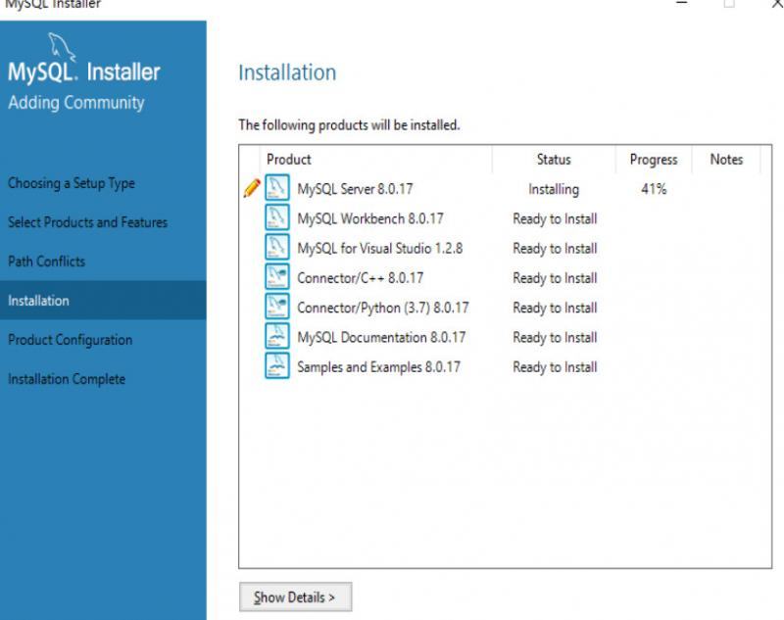Click Ready to Install for MySQL Documentation

tap(555, 337)
